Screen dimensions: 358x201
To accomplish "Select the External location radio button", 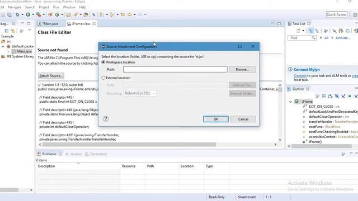I will tap(103, 78).
